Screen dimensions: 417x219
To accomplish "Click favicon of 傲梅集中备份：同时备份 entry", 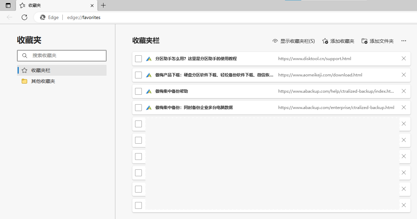I will pos(149,108).
